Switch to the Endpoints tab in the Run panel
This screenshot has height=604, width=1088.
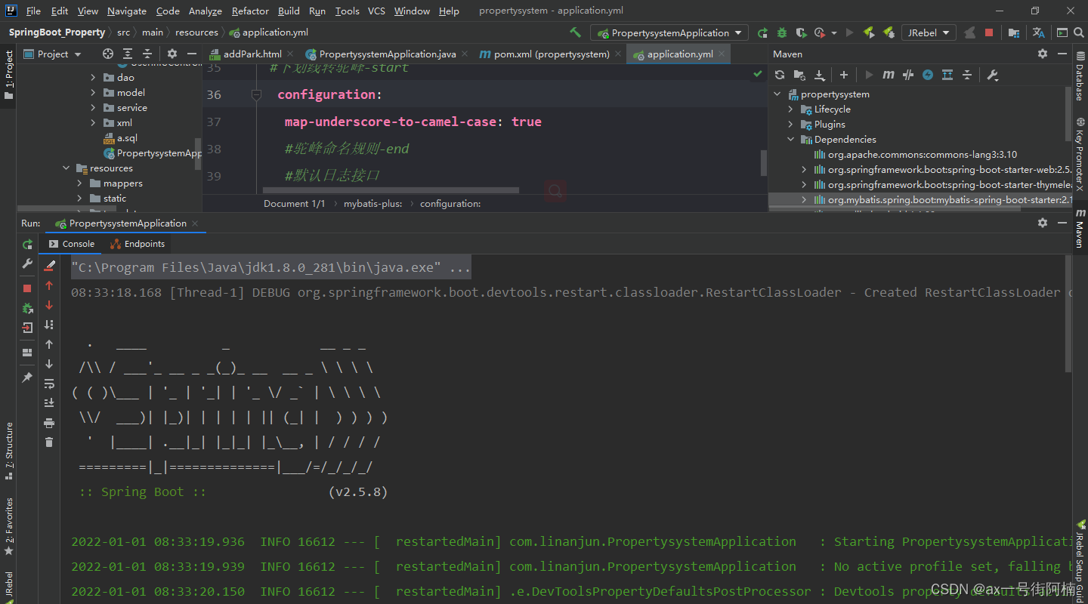(138, 244)
